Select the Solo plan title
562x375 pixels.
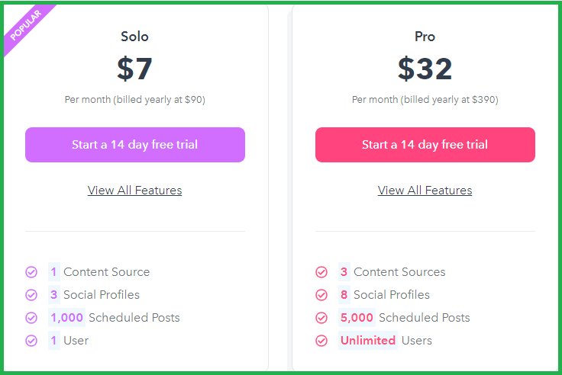(x=134, y=37)
